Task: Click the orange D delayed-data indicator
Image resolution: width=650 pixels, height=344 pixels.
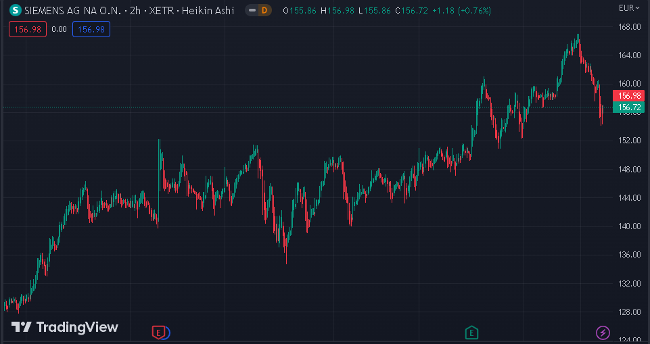Action: 264,10
